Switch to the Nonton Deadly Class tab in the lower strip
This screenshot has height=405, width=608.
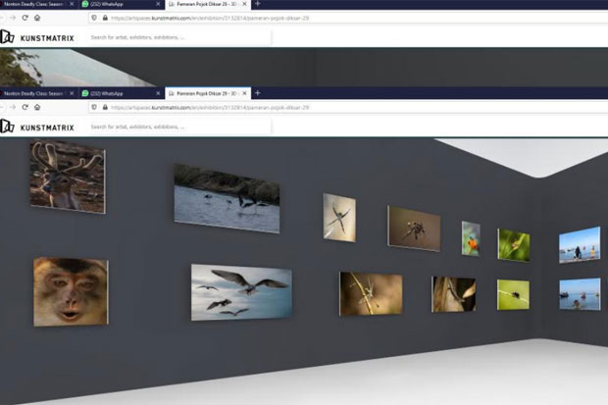pos(38,93)
